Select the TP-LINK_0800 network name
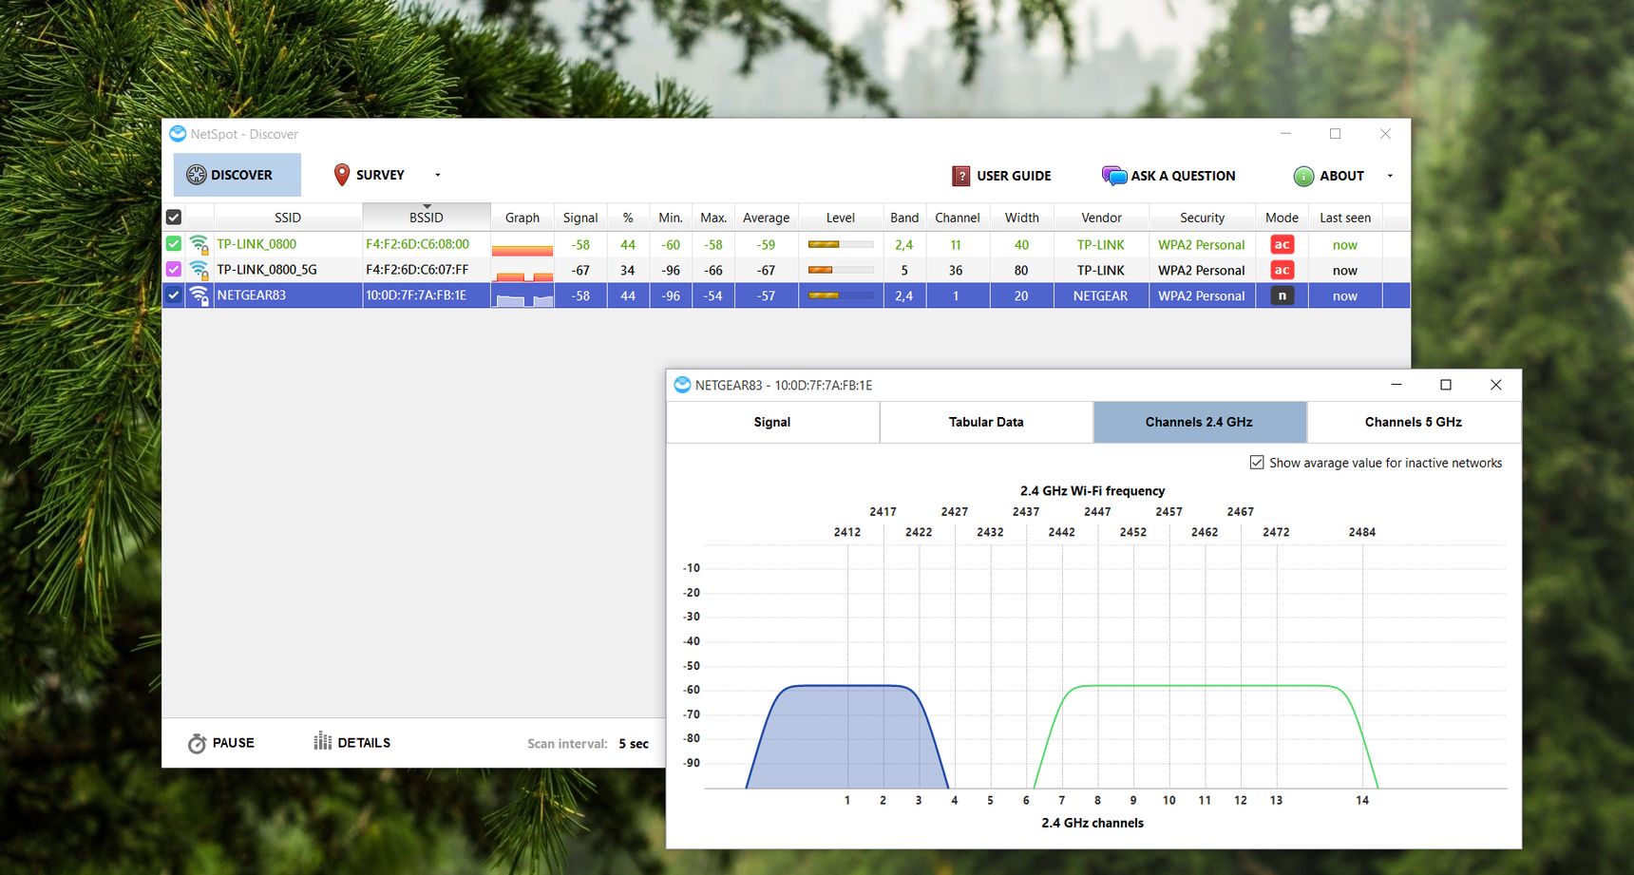 pos(256,244)
